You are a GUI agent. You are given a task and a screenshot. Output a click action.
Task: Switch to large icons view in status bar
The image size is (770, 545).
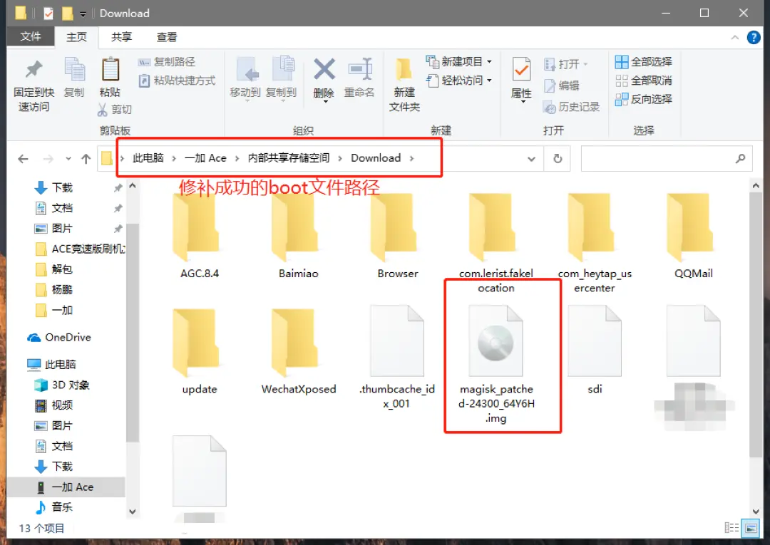pos(749,528)
